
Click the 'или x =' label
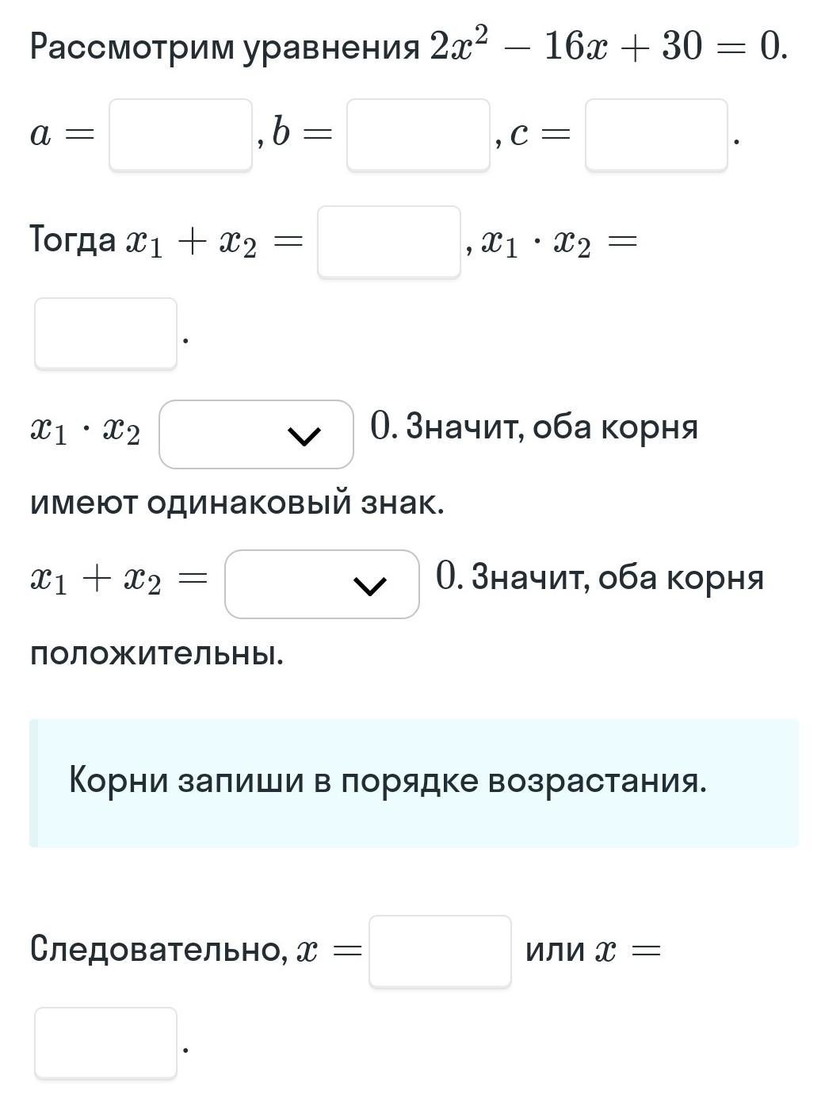click(592, 950)
